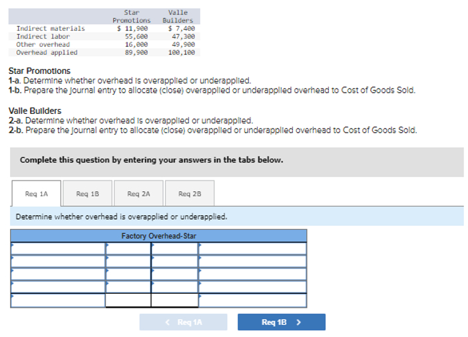
Task: Click second row credit amount field
Action: 174,261
